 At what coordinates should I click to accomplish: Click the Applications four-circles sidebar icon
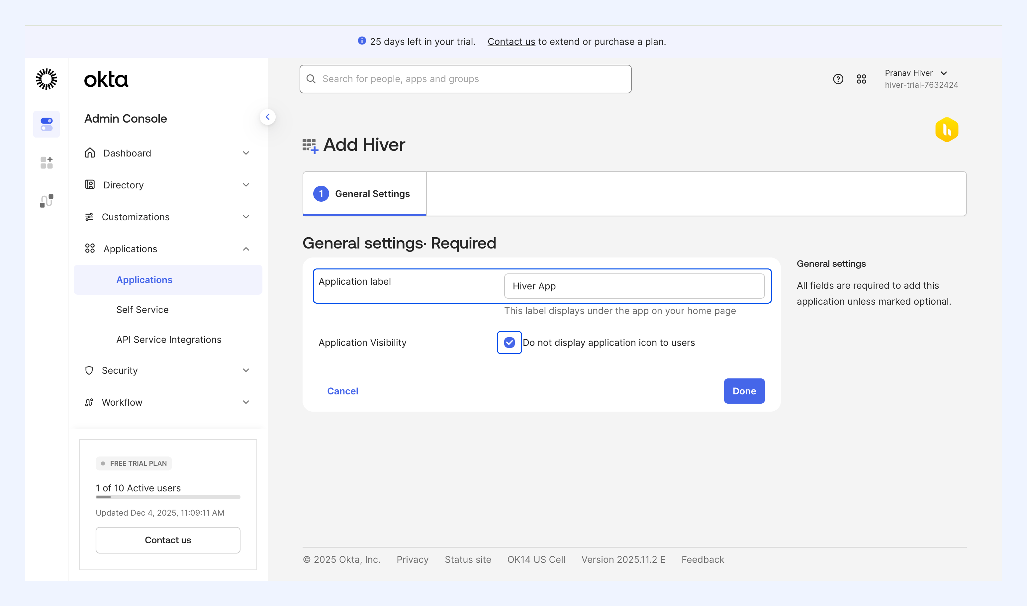(x=90, y=248)
